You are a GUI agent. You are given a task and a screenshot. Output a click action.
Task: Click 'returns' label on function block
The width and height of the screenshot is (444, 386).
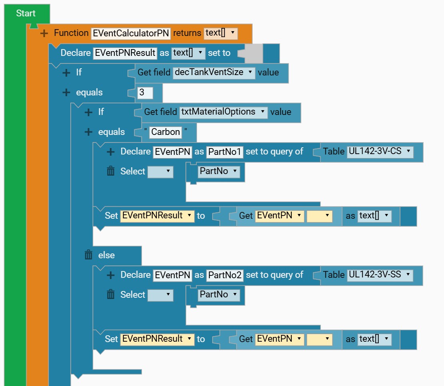click(187, 33)
